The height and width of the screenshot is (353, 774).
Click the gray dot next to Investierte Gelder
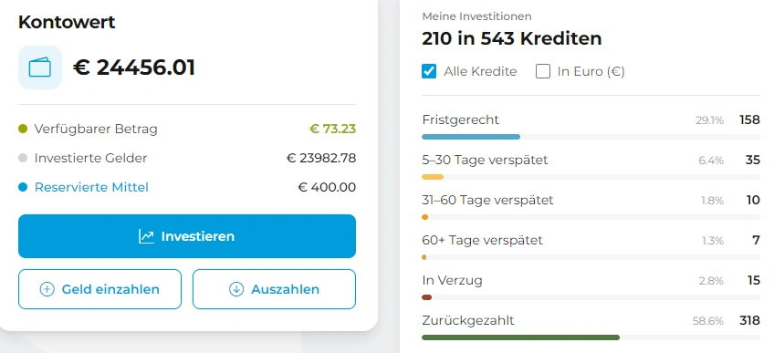click(x=23, y=159)
